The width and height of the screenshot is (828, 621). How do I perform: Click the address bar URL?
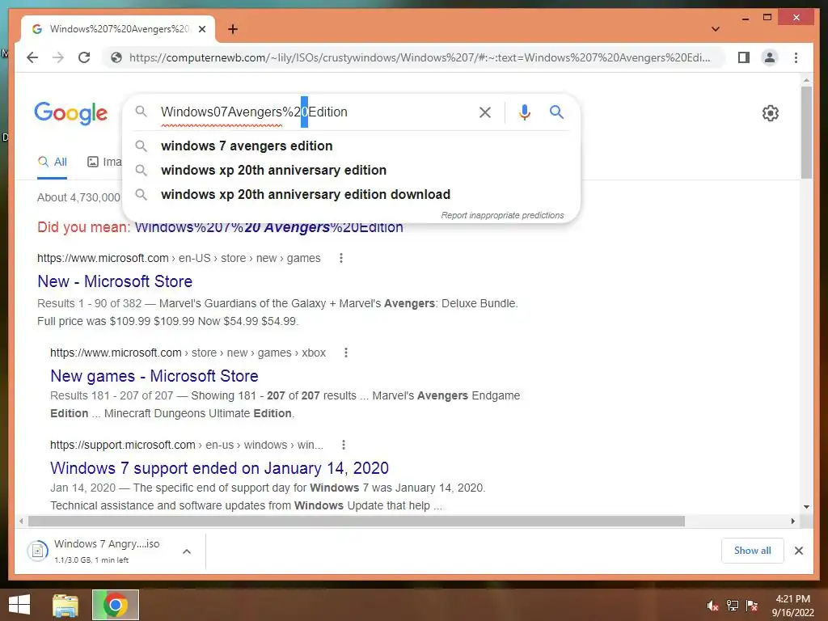(x=420, y=57)
